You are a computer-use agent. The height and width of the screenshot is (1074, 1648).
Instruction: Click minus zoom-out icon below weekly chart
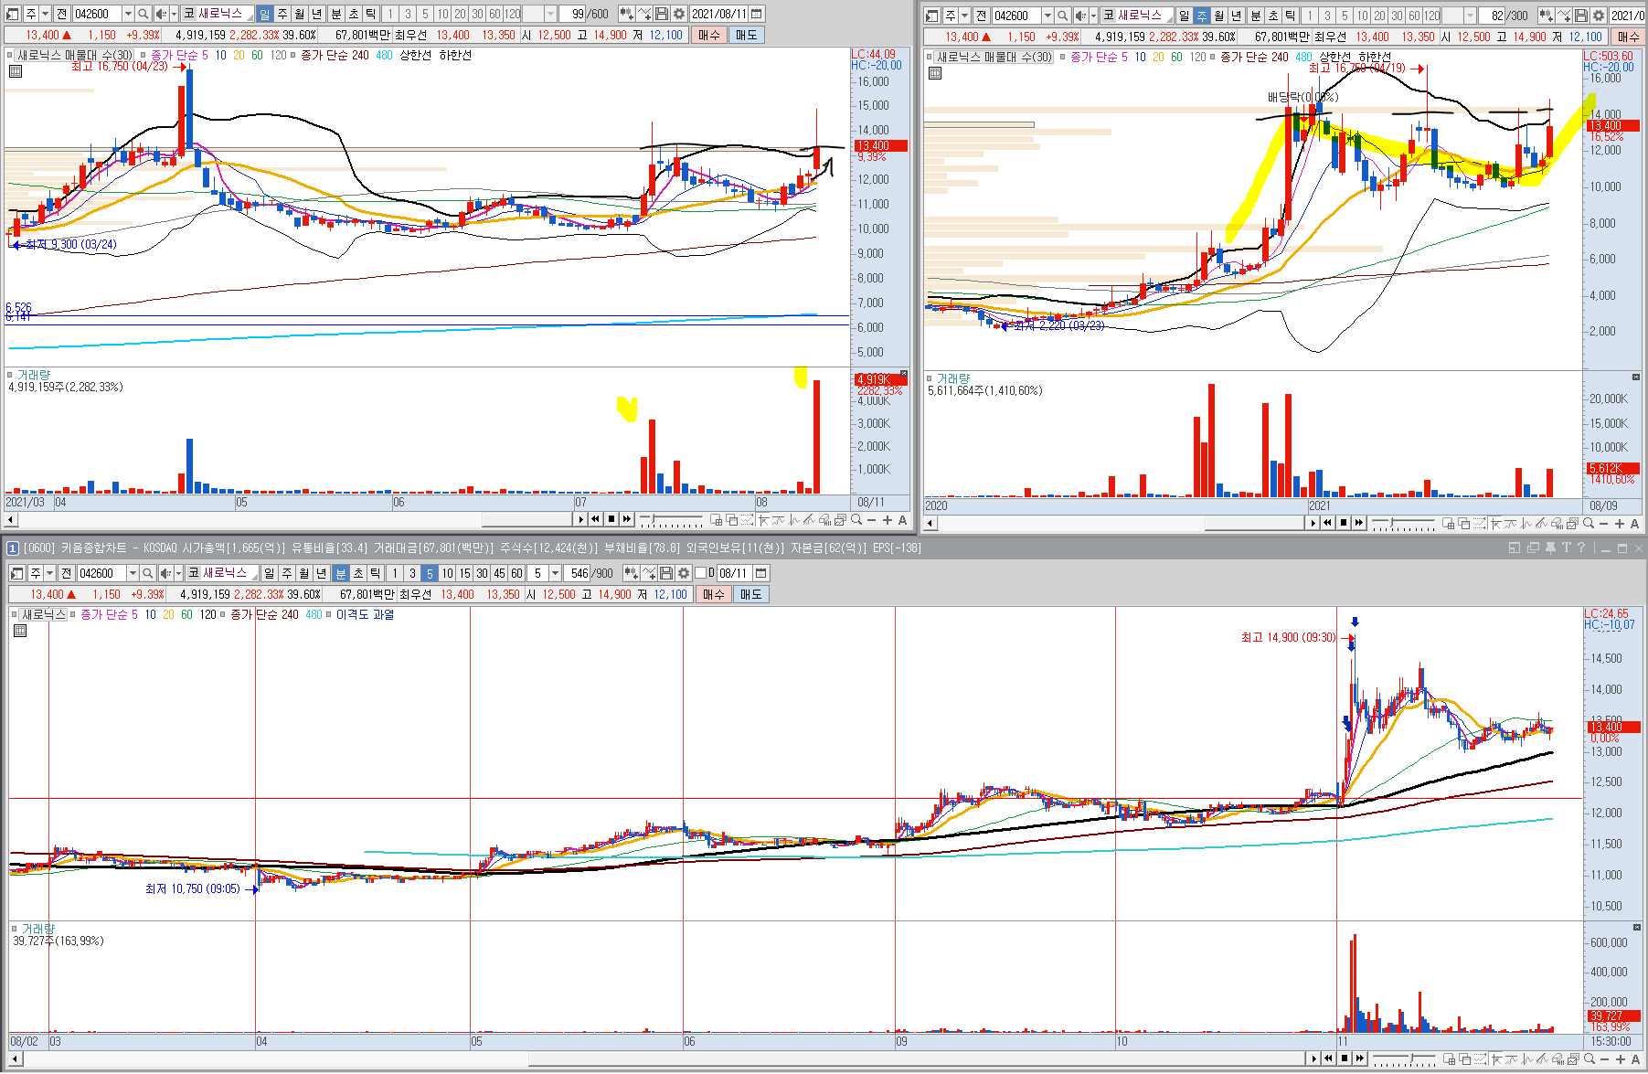(1604, 524)
